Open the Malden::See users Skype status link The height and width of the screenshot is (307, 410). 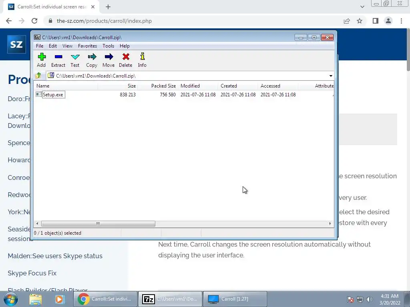(x=55, y=256)
